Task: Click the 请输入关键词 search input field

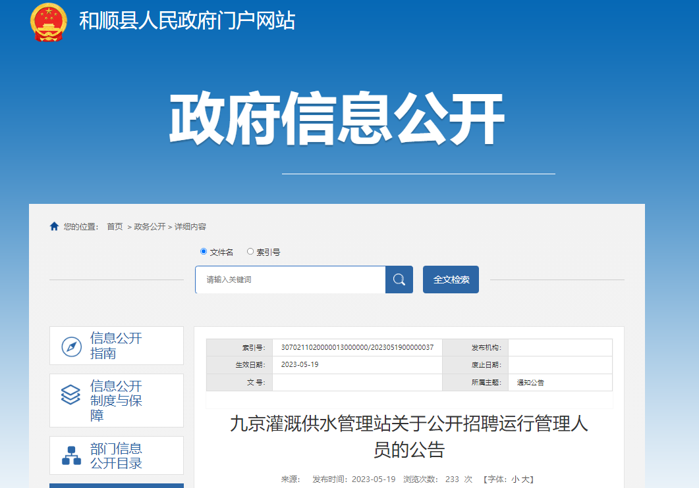Action: point(290,280)
